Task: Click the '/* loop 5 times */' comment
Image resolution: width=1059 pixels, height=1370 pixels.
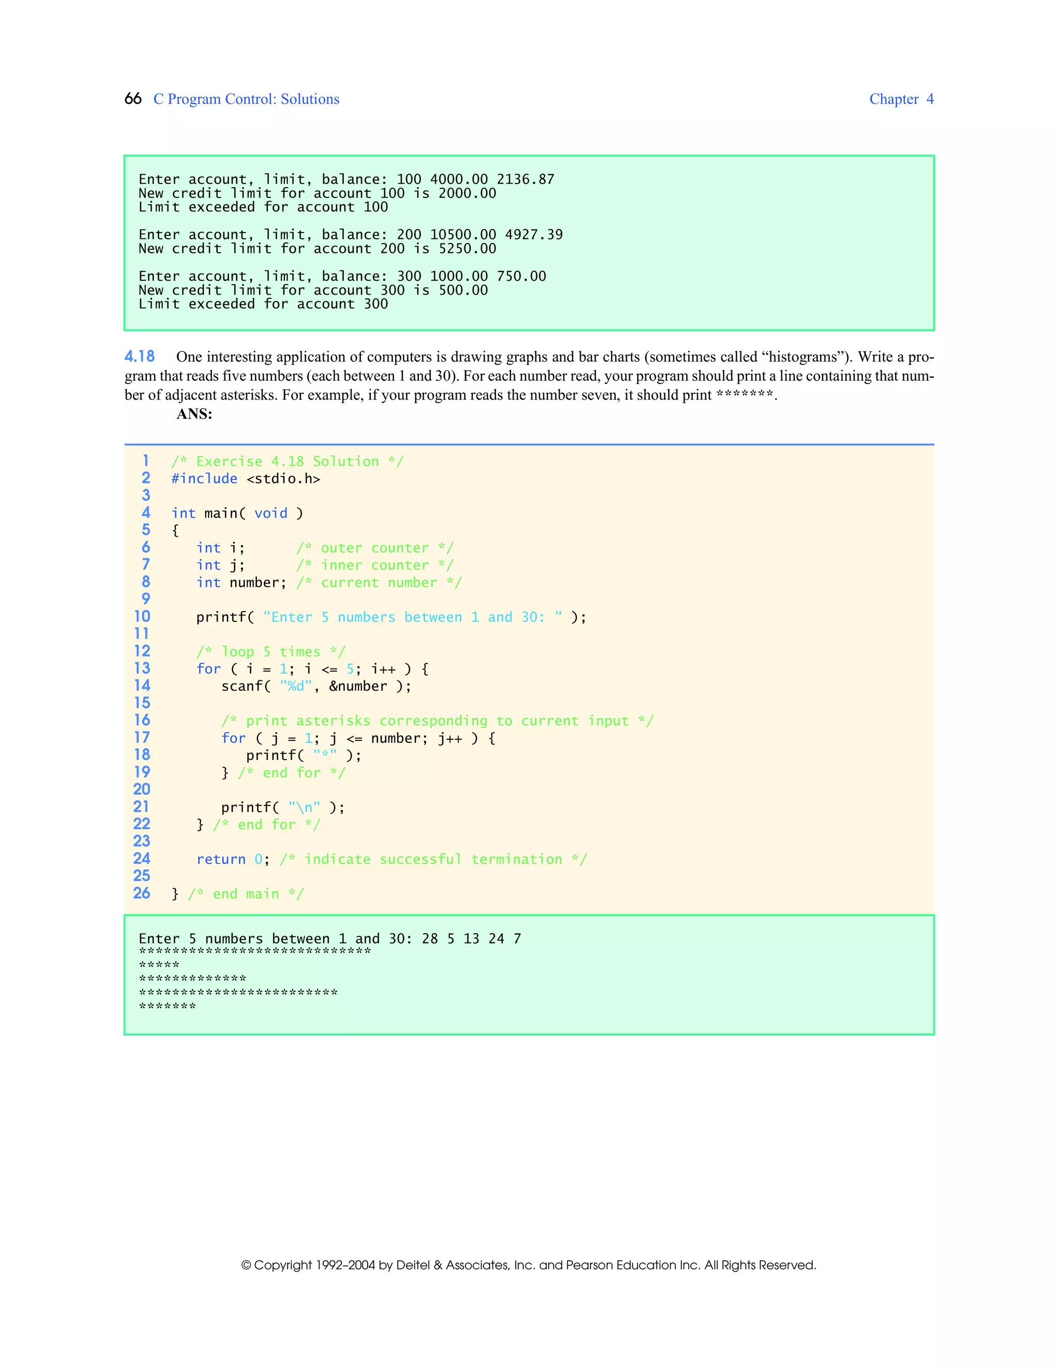Action: 270,652
